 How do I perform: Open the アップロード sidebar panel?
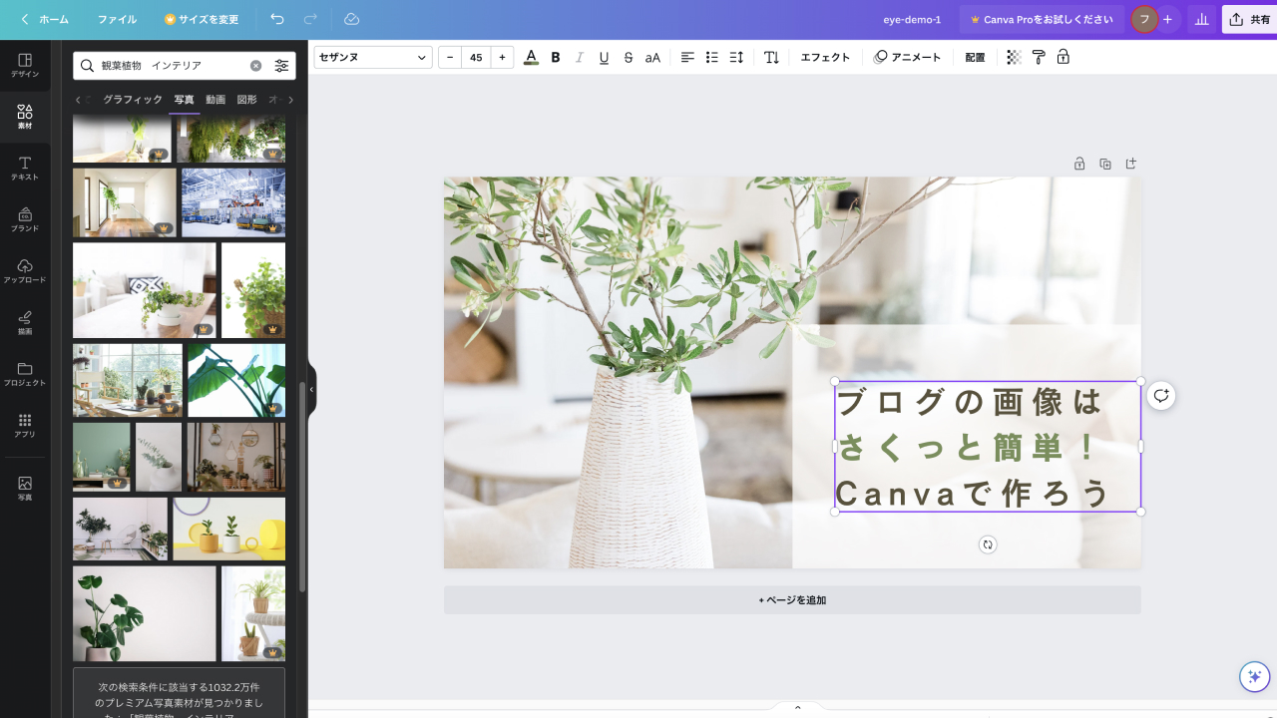[25, 271]
